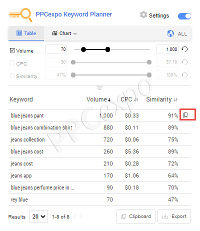Click the '1-8 of 8' pagination text
This screenshot has width=200, height=231.
pos(60,216)
